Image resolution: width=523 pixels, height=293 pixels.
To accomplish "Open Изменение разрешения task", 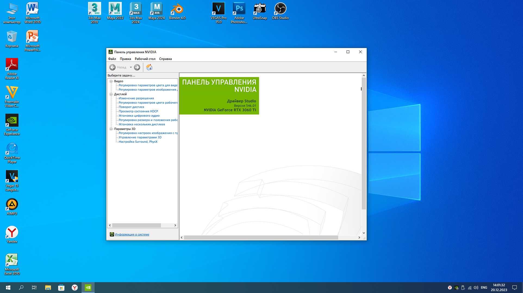I will pyautogui.click(x=136, y=98).
